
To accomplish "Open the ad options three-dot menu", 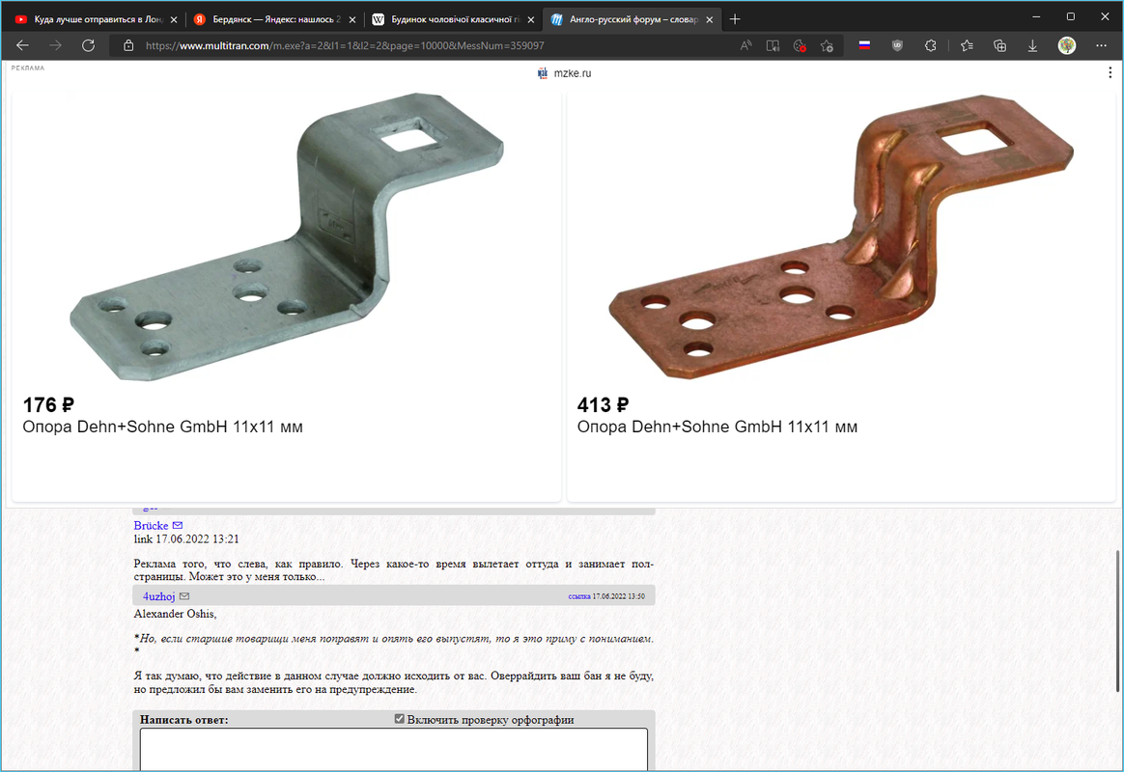I will pyautogui.click(x=1110, y=72).
